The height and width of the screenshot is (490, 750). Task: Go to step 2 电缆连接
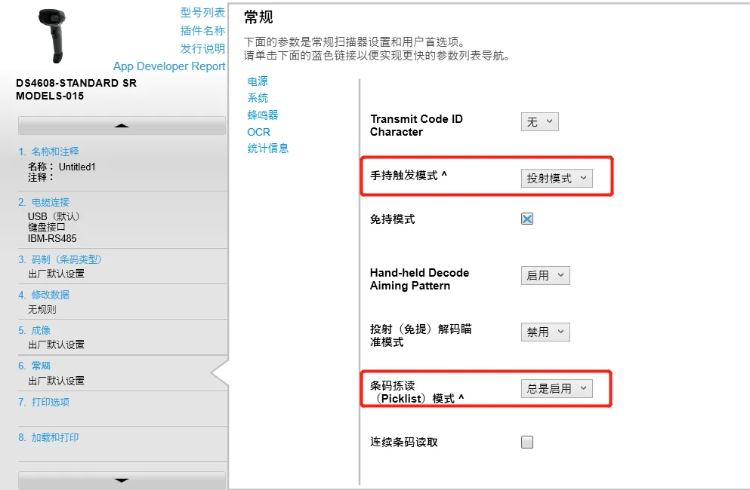(x=50, y=202)
